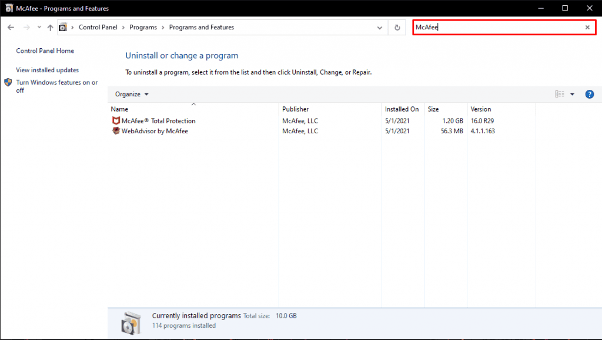
Task: Open the view options dropdown arrow
Action: (572, 95)
